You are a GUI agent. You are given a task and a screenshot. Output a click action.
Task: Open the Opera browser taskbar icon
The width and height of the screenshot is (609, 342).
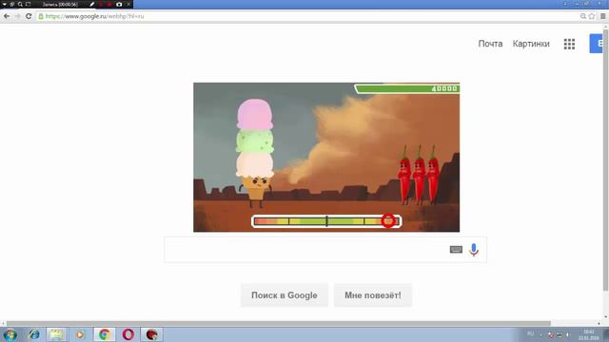128,334
